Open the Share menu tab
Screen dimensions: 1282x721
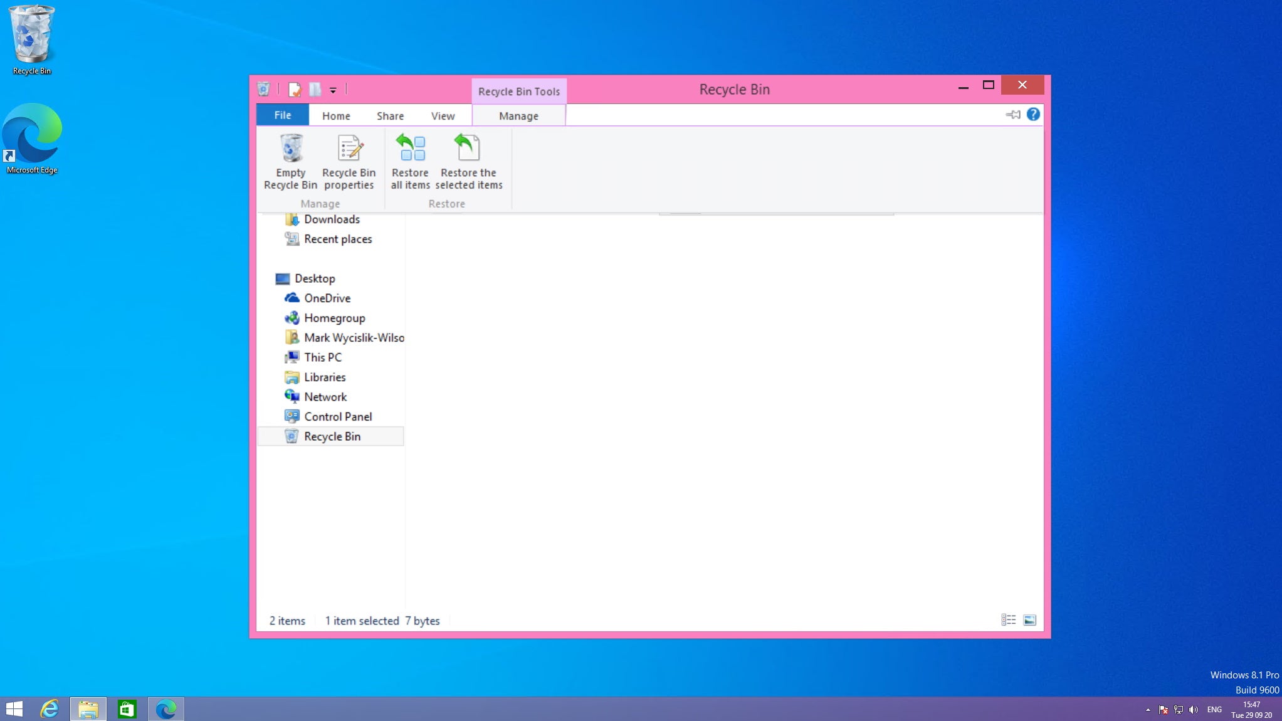coord(390,115)
